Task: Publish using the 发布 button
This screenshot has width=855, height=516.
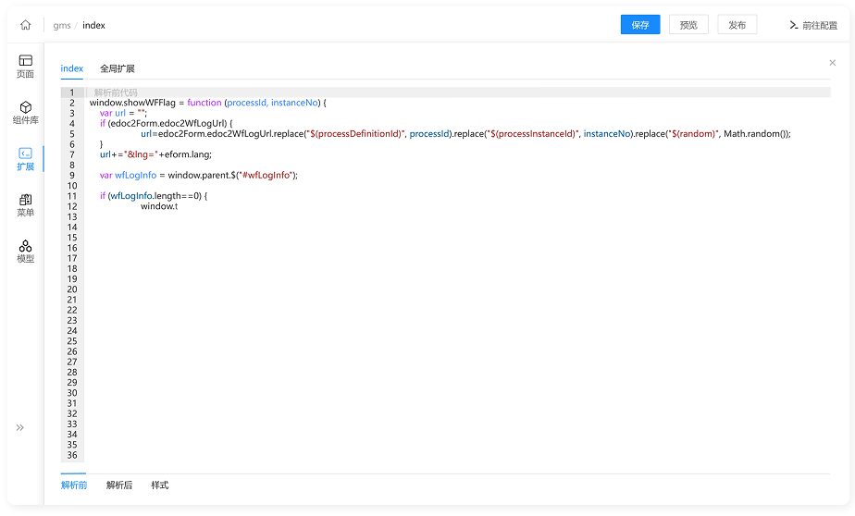Action: pos(737,25)
